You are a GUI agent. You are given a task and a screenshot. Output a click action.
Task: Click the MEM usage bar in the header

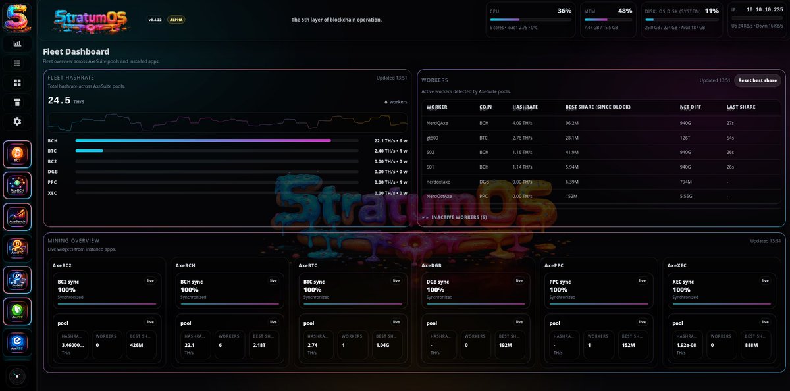608,20
